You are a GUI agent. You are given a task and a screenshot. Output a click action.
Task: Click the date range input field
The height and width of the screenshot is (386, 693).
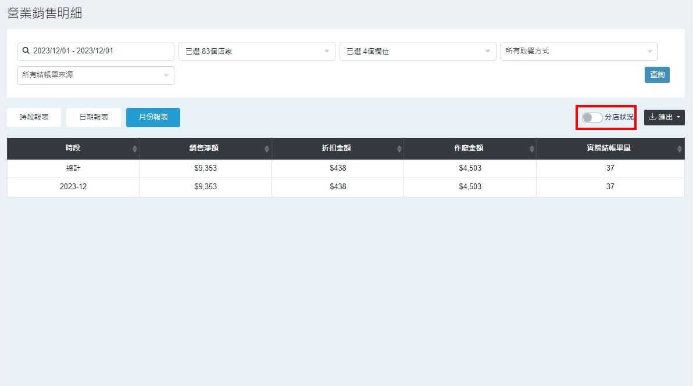coord(99,51)
